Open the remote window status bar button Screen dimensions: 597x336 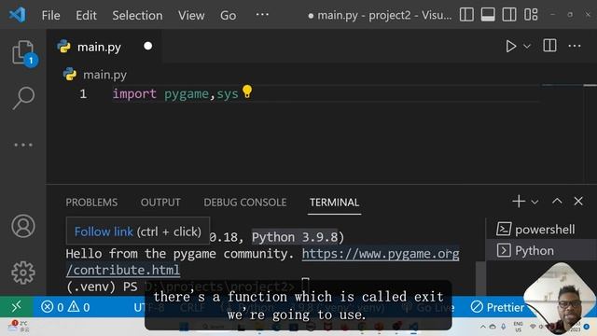coord(17,307)
